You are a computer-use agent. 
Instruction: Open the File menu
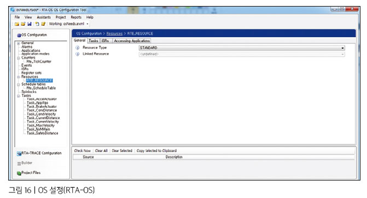tap(17, 18)
